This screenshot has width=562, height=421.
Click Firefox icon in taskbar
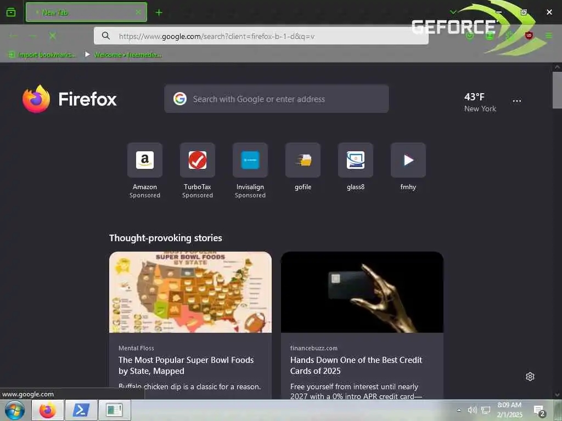tap(48, 410)
